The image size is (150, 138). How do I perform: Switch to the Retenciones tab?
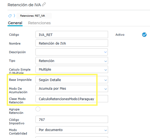pyautogui.click(x=39, y=23)
